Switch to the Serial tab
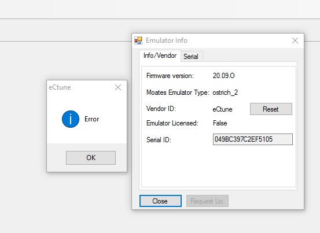 coord(191,57)
